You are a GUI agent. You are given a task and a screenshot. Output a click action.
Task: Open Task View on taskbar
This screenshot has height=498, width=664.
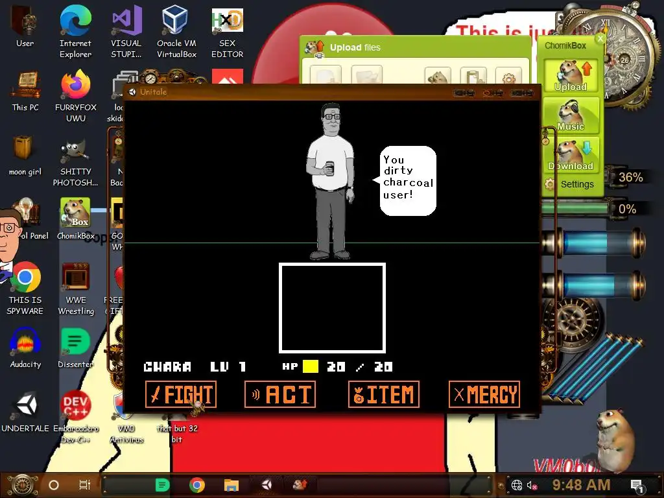click(x=85, y=485)
